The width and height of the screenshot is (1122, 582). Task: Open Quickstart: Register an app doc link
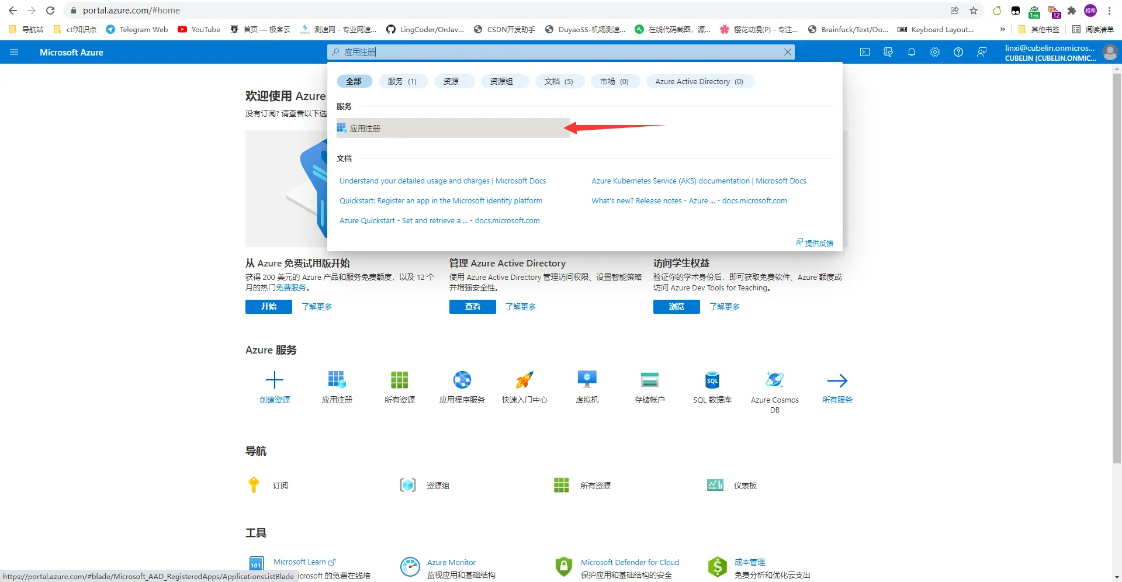click(x=441, y=201)
